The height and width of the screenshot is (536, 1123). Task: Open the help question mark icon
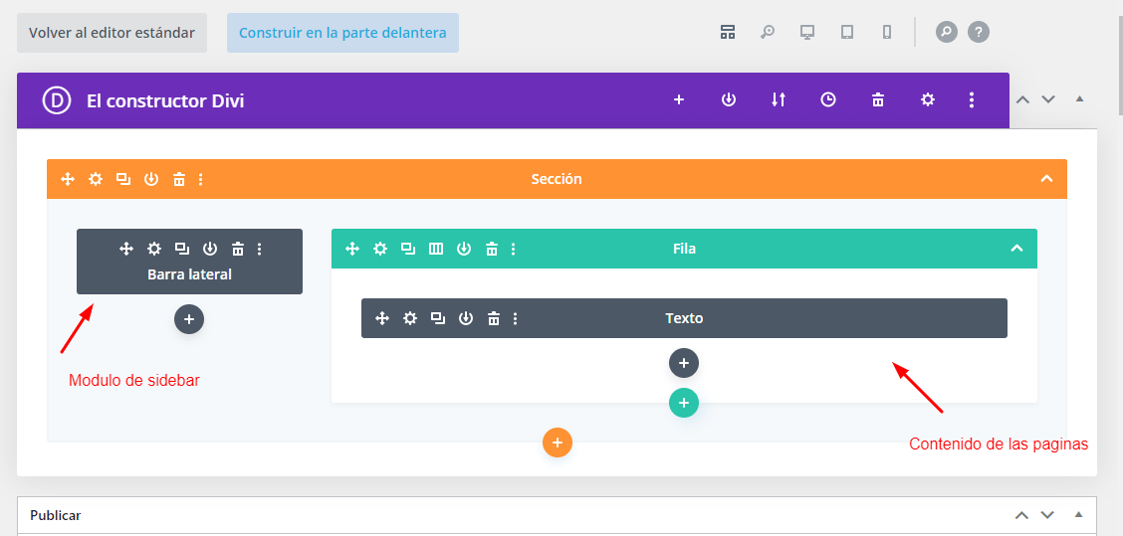pyautogui.click(x=979, y=32)
